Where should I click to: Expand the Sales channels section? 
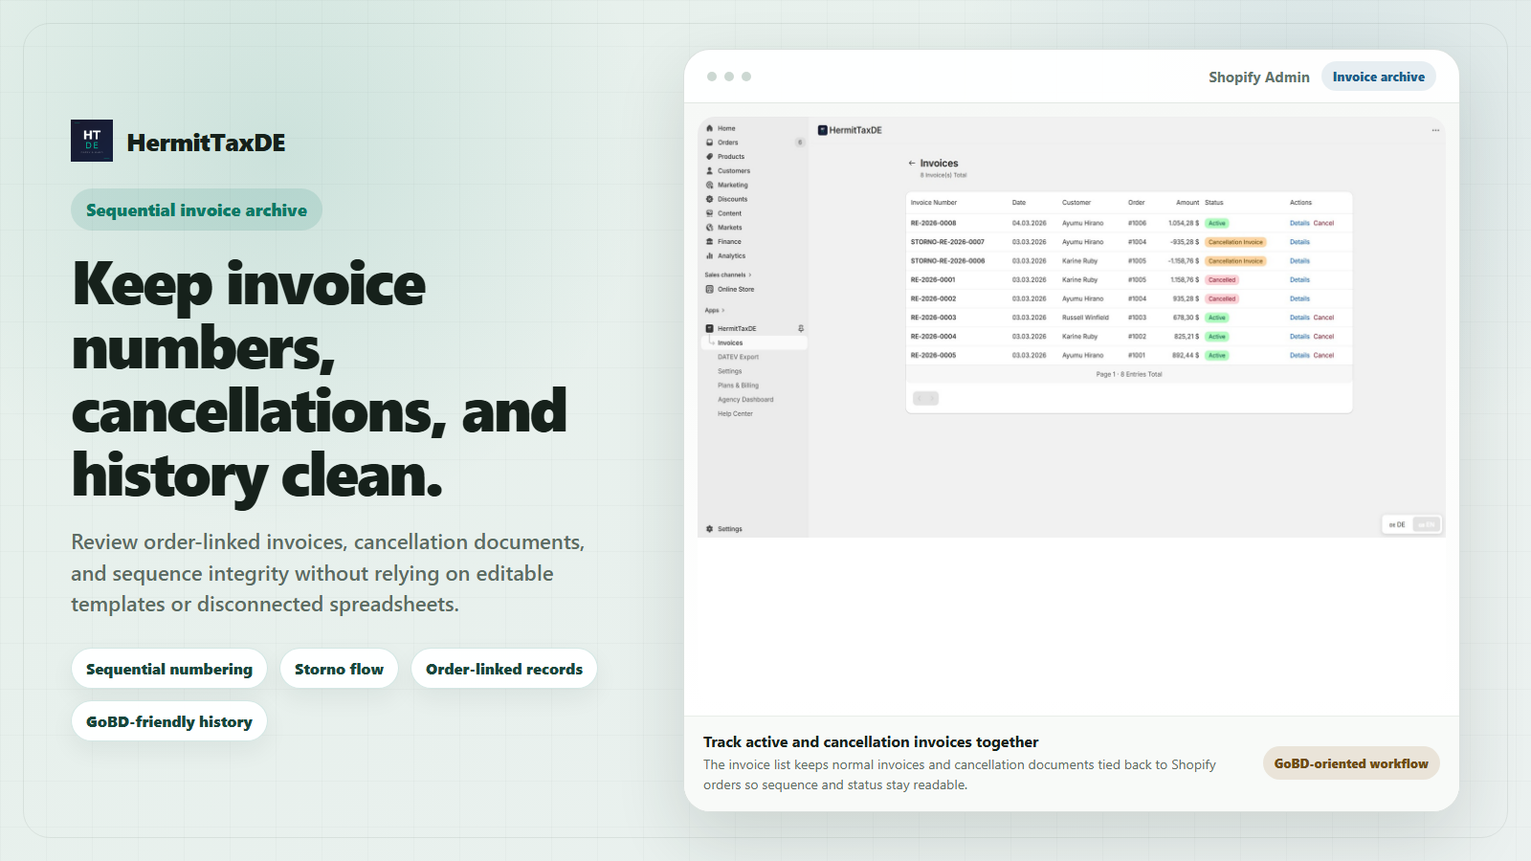[x=727, y=275]
